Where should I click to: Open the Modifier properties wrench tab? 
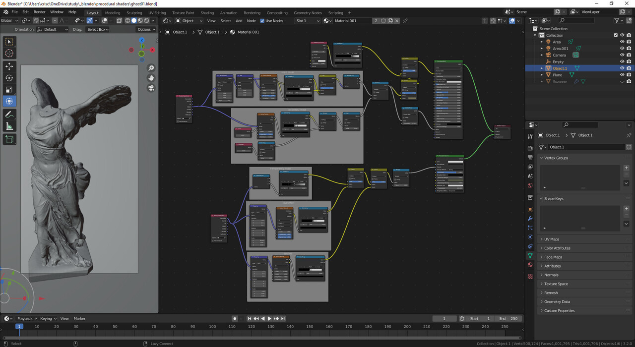coord(530,219)
